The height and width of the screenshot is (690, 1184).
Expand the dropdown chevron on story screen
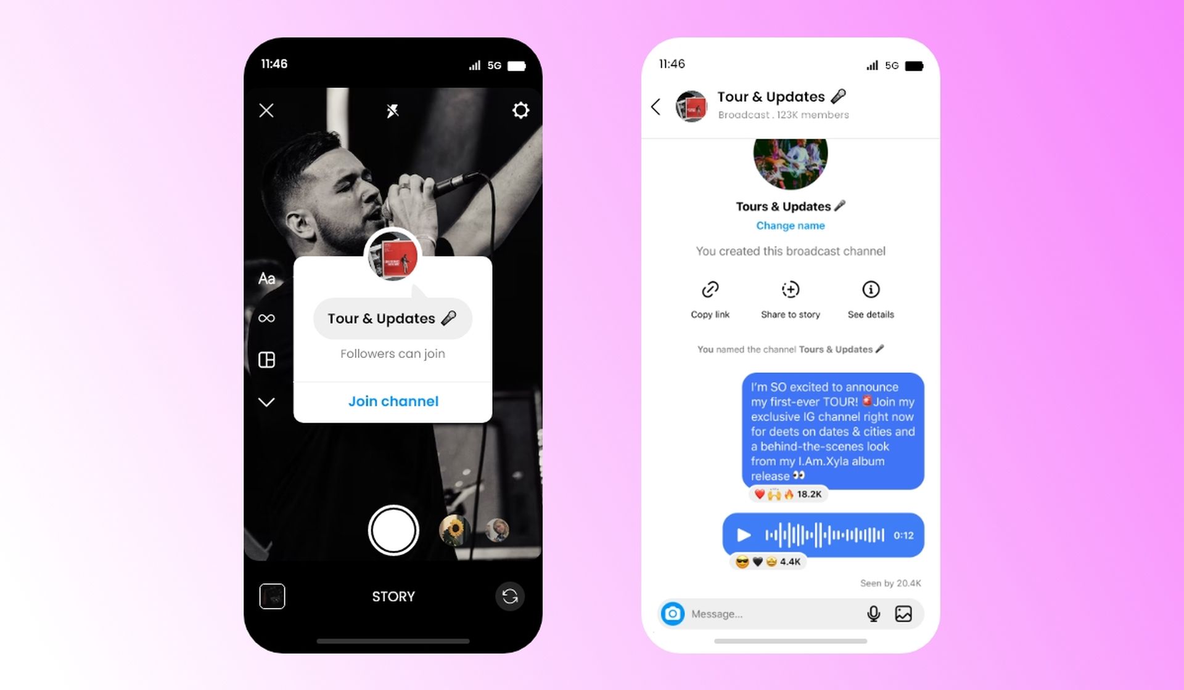268,401
